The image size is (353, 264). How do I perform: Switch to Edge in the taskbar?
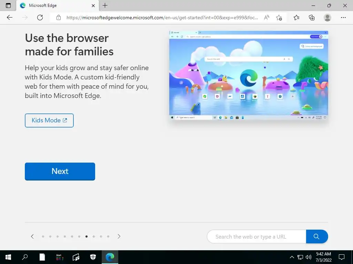coord(110,257)
